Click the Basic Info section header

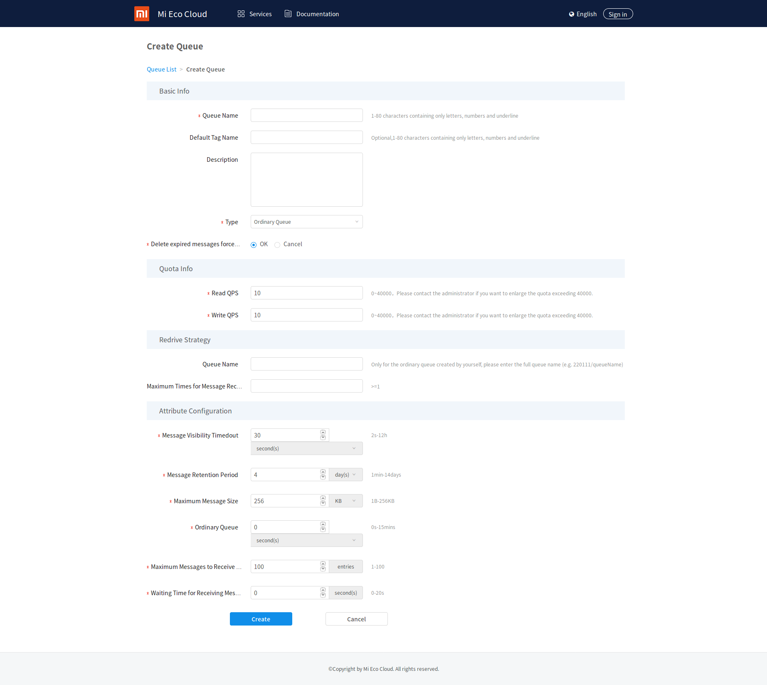(386, 91)
